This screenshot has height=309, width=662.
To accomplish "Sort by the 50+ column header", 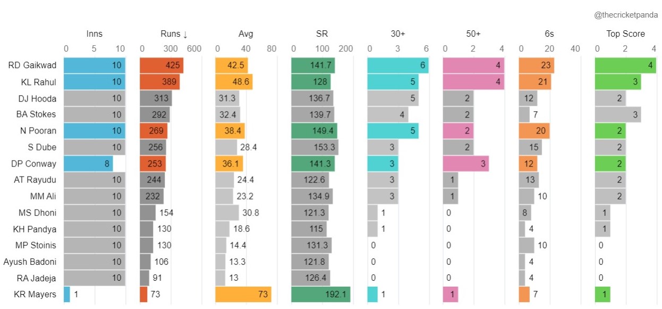I will pyautogui.click(x=473, y=34).
